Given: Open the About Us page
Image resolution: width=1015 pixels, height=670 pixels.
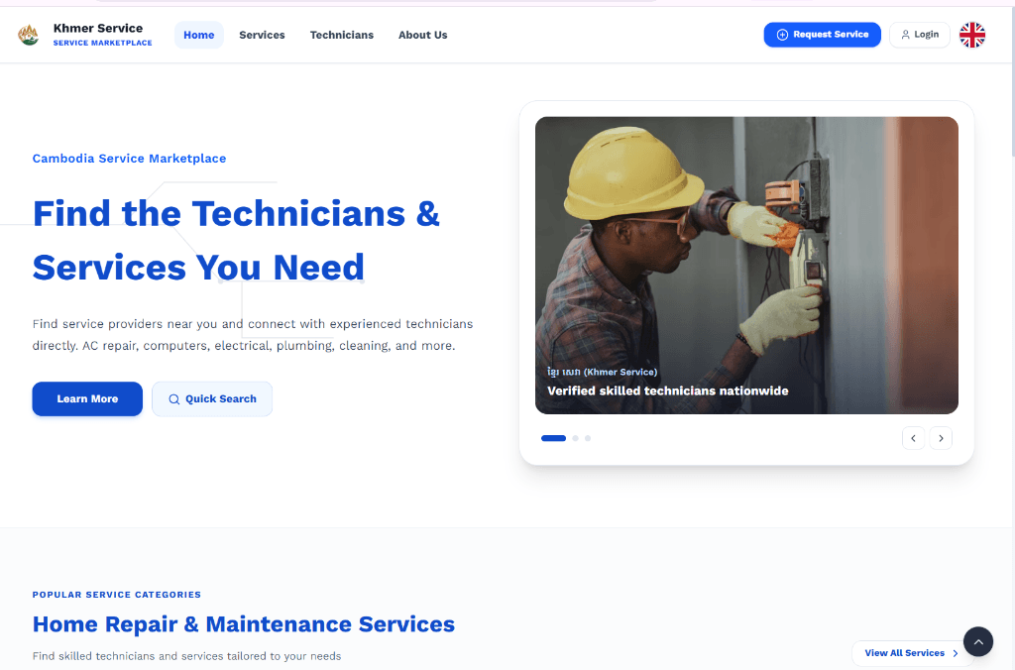Looking at the screenshot, I should click(422, 35).
